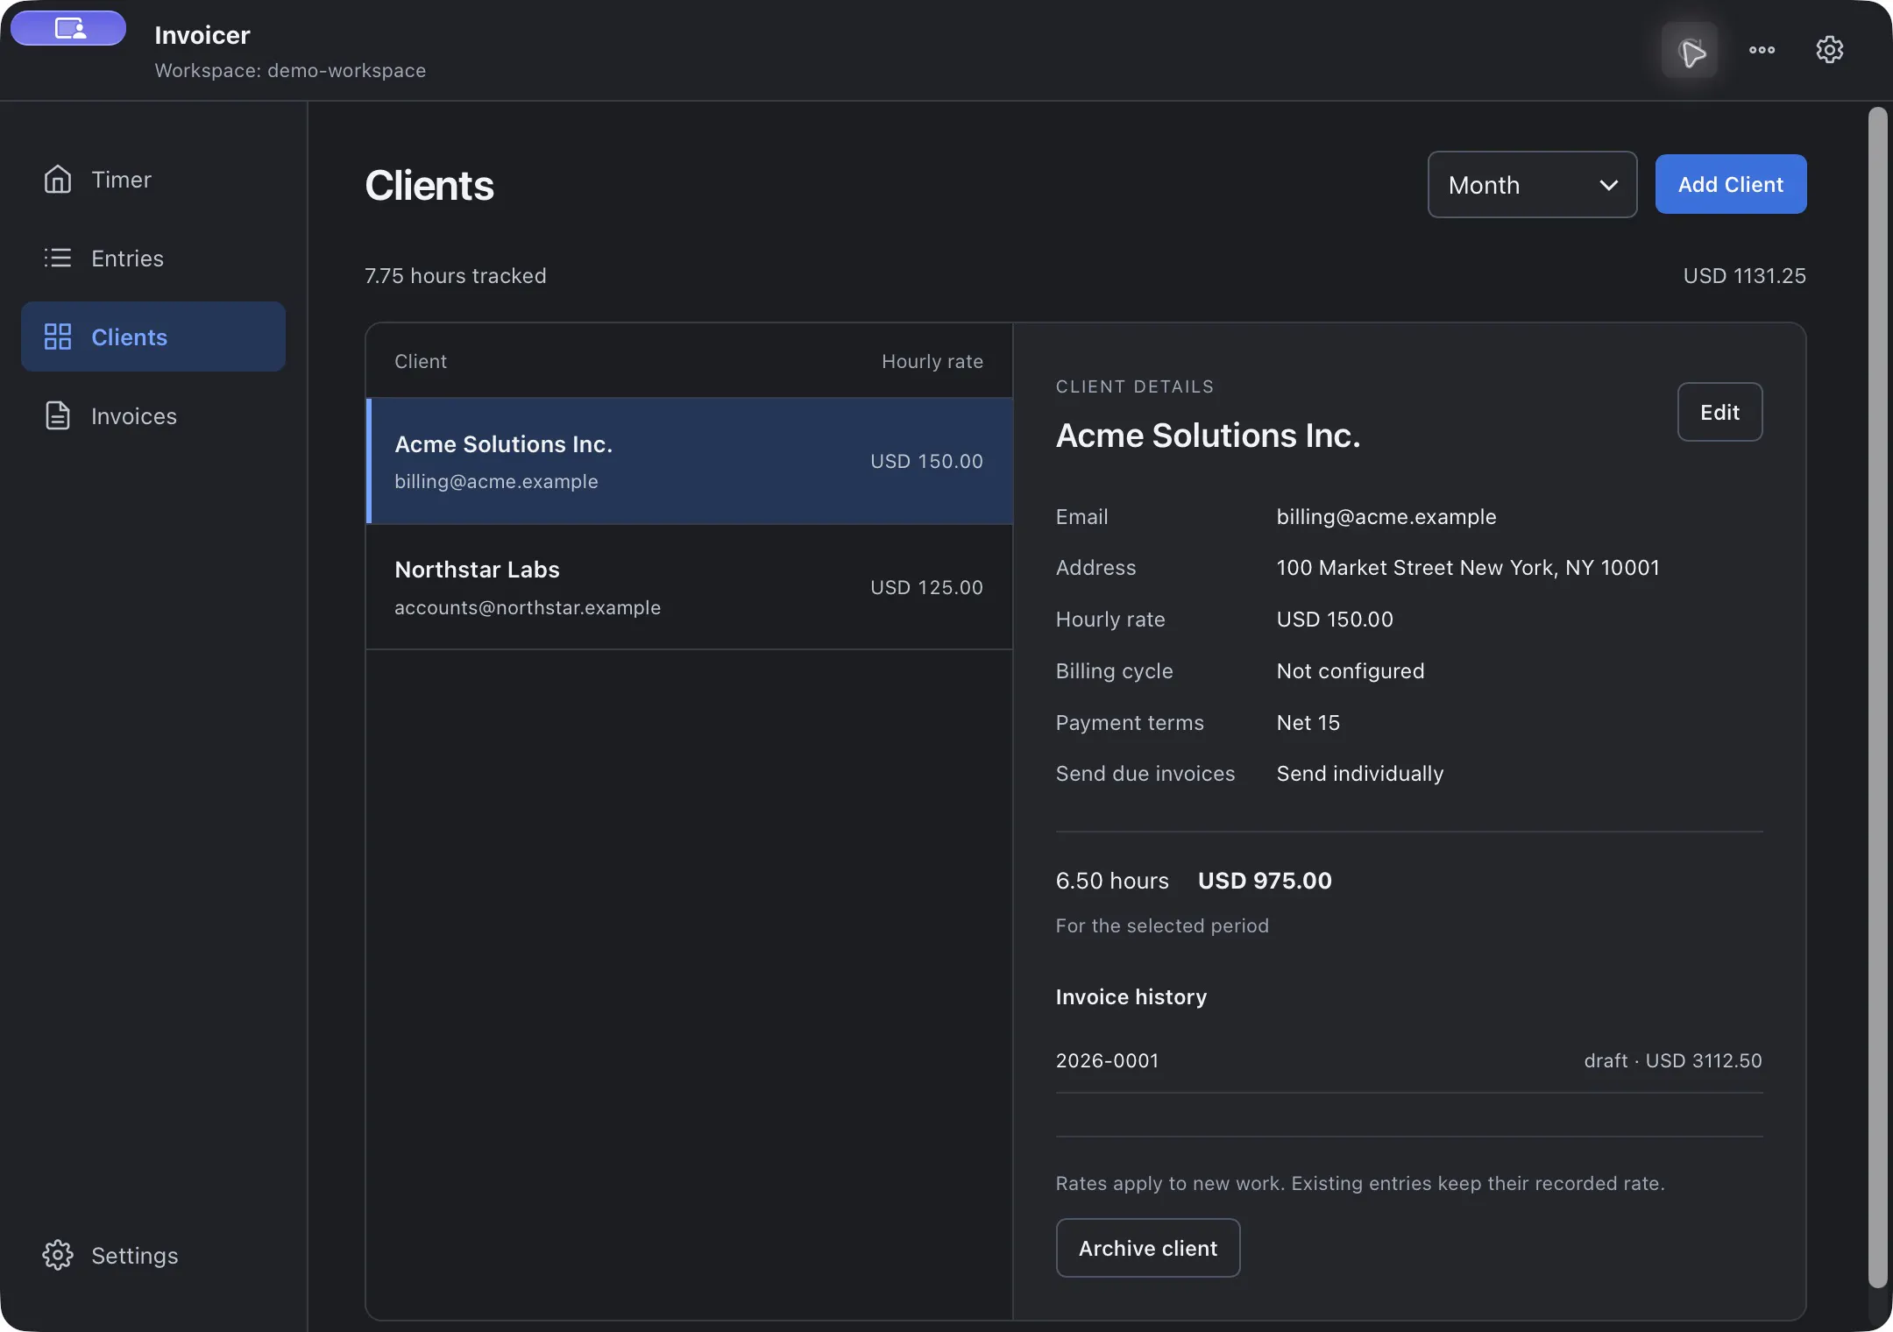Viewport: 1893px width, 1332px height.
Task: Click the USD 975.00 period amount
Action: (1265, 881)
